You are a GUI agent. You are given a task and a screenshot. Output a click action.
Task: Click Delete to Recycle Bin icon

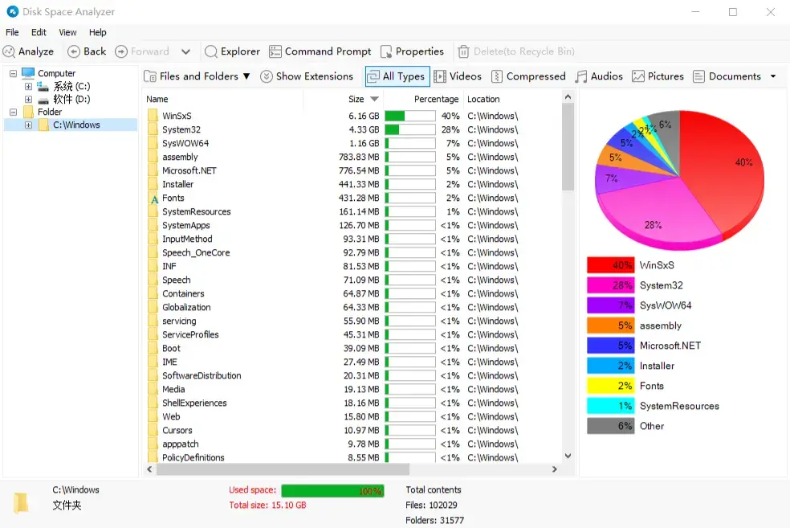click(x=463, y=51)
